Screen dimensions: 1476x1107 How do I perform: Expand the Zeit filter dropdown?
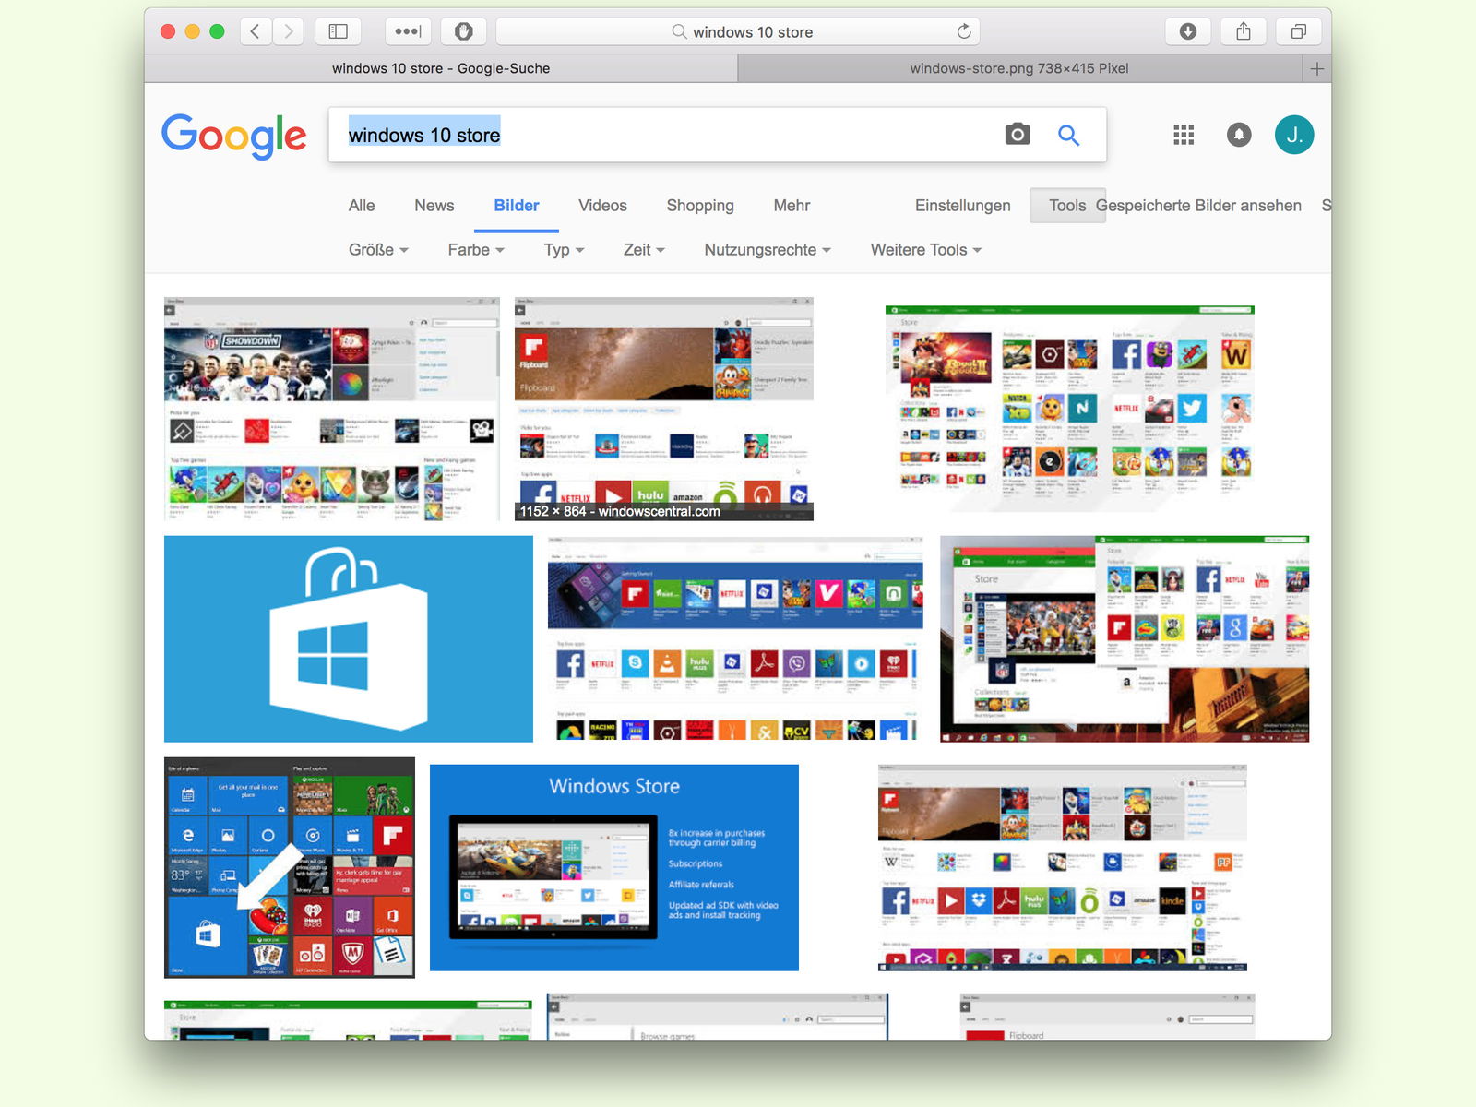(x=644, y=250)
